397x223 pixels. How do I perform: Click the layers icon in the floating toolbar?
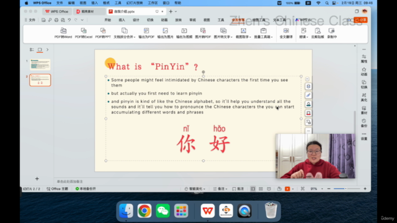point(308,87)
